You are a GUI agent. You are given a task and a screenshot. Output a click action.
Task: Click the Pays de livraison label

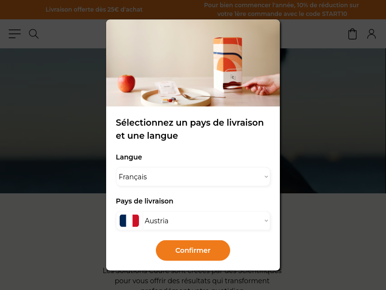click(x=144, y=201)
